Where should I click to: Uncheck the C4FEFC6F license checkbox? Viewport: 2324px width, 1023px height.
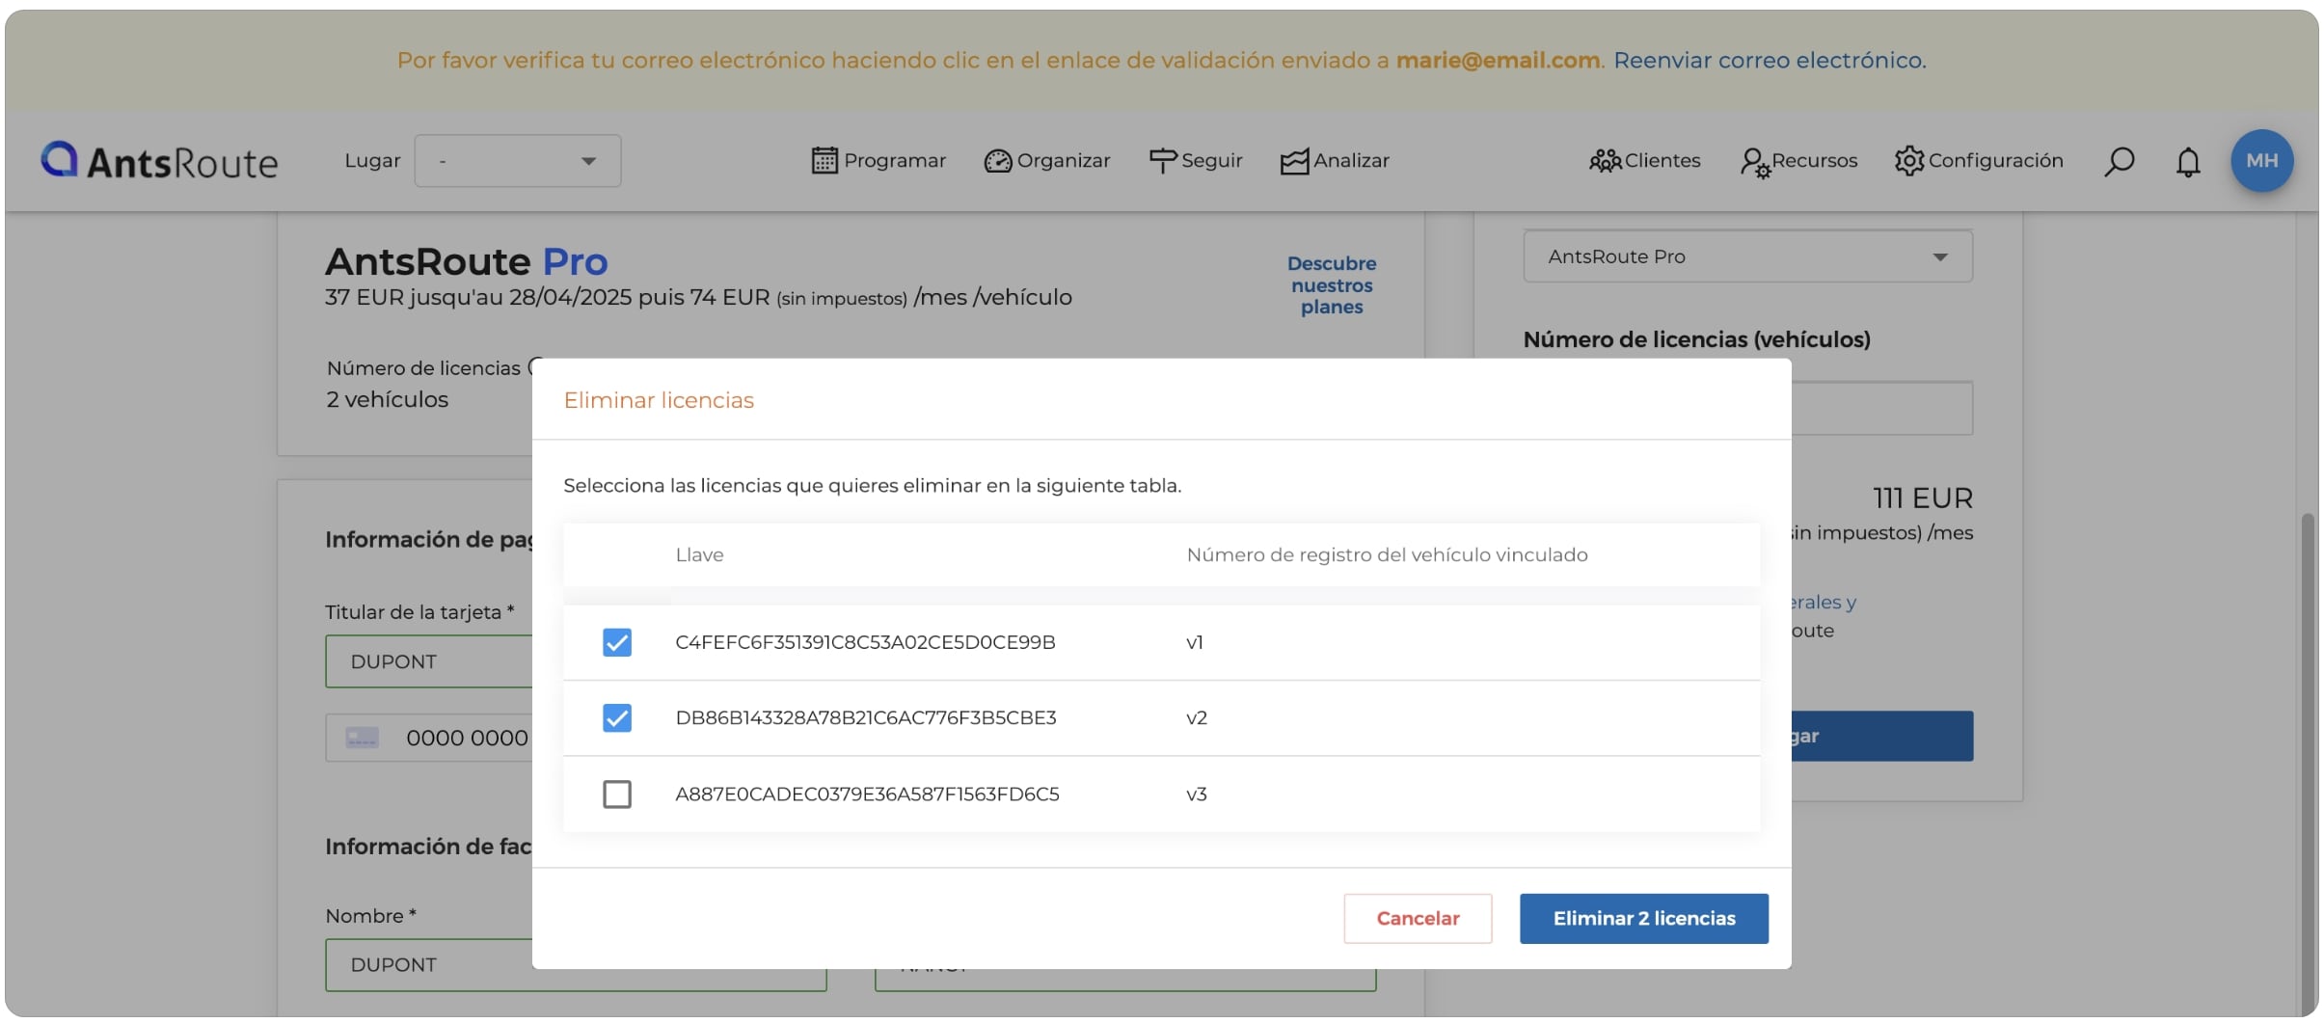tap(617, 642)
